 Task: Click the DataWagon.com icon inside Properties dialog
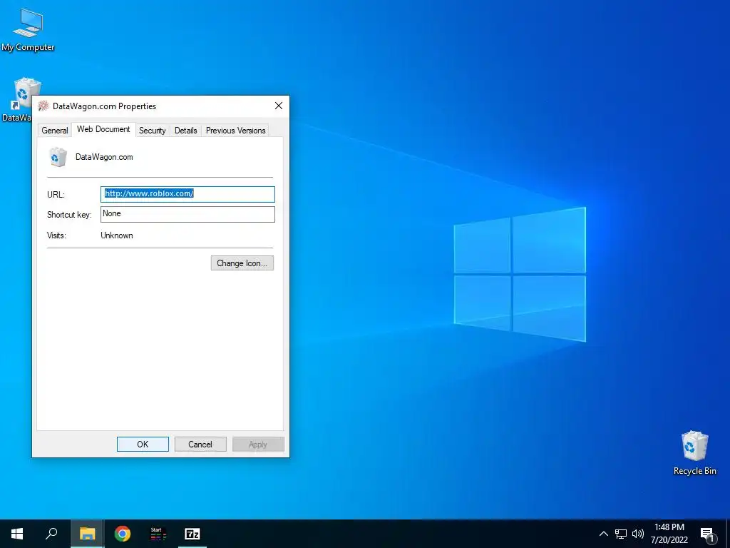(58, 157)
